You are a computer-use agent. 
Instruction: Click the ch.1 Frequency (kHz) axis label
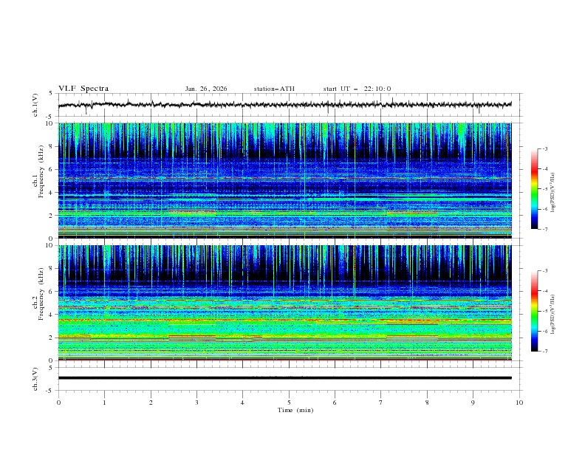(x=38, y=172)
